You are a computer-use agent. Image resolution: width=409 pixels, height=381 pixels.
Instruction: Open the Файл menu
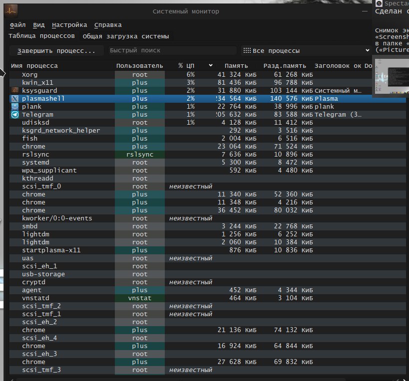(x=18, y=25)
